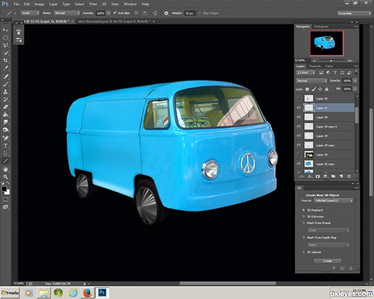Select the Eraser tool
The image size is (374, 299).
(5, 107)
